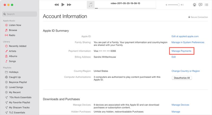Click the Holidays folder icon
Image resolution: width=212 pixels, height=115 pixels.
coord(6,72)
